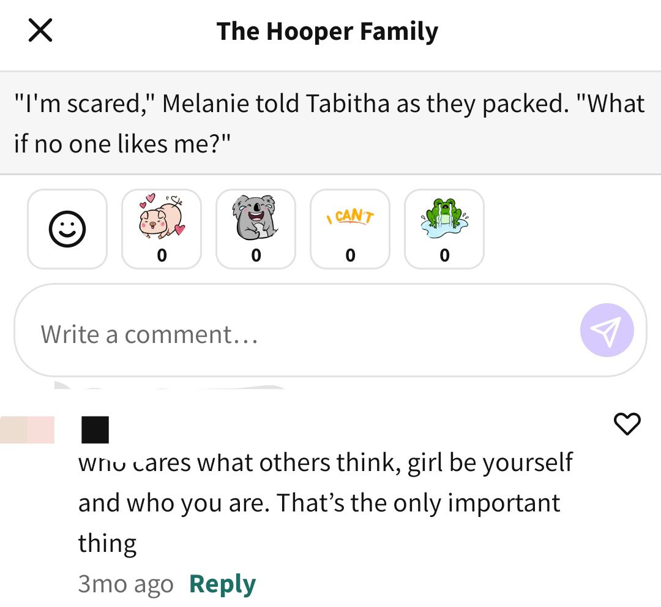The height and width of the screenshot is (607, 661).
Task: Tap the zero count under "I CAN'T" sticker
Action: pyautogui.click(x=350, y=255)
